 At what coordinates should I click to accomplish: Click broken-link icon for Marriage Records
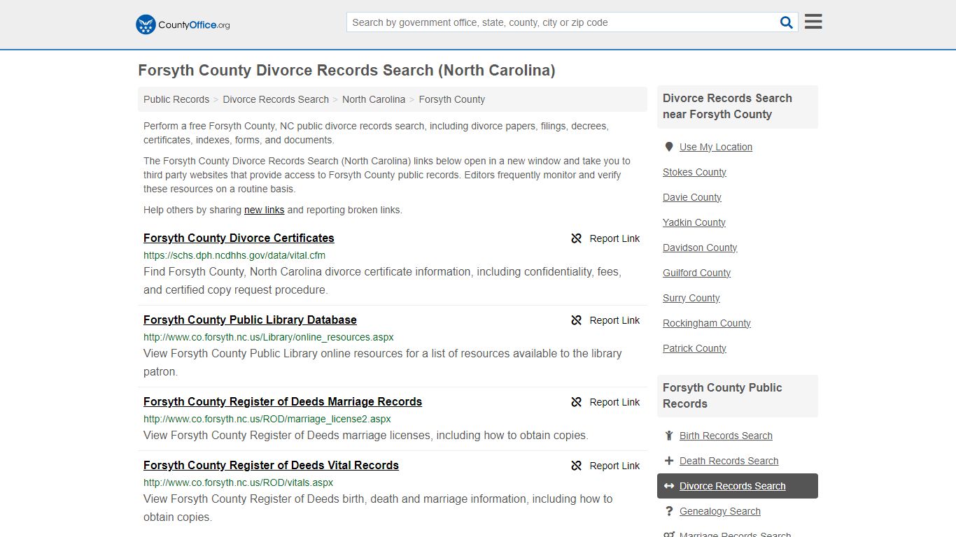tap(577, 402)
